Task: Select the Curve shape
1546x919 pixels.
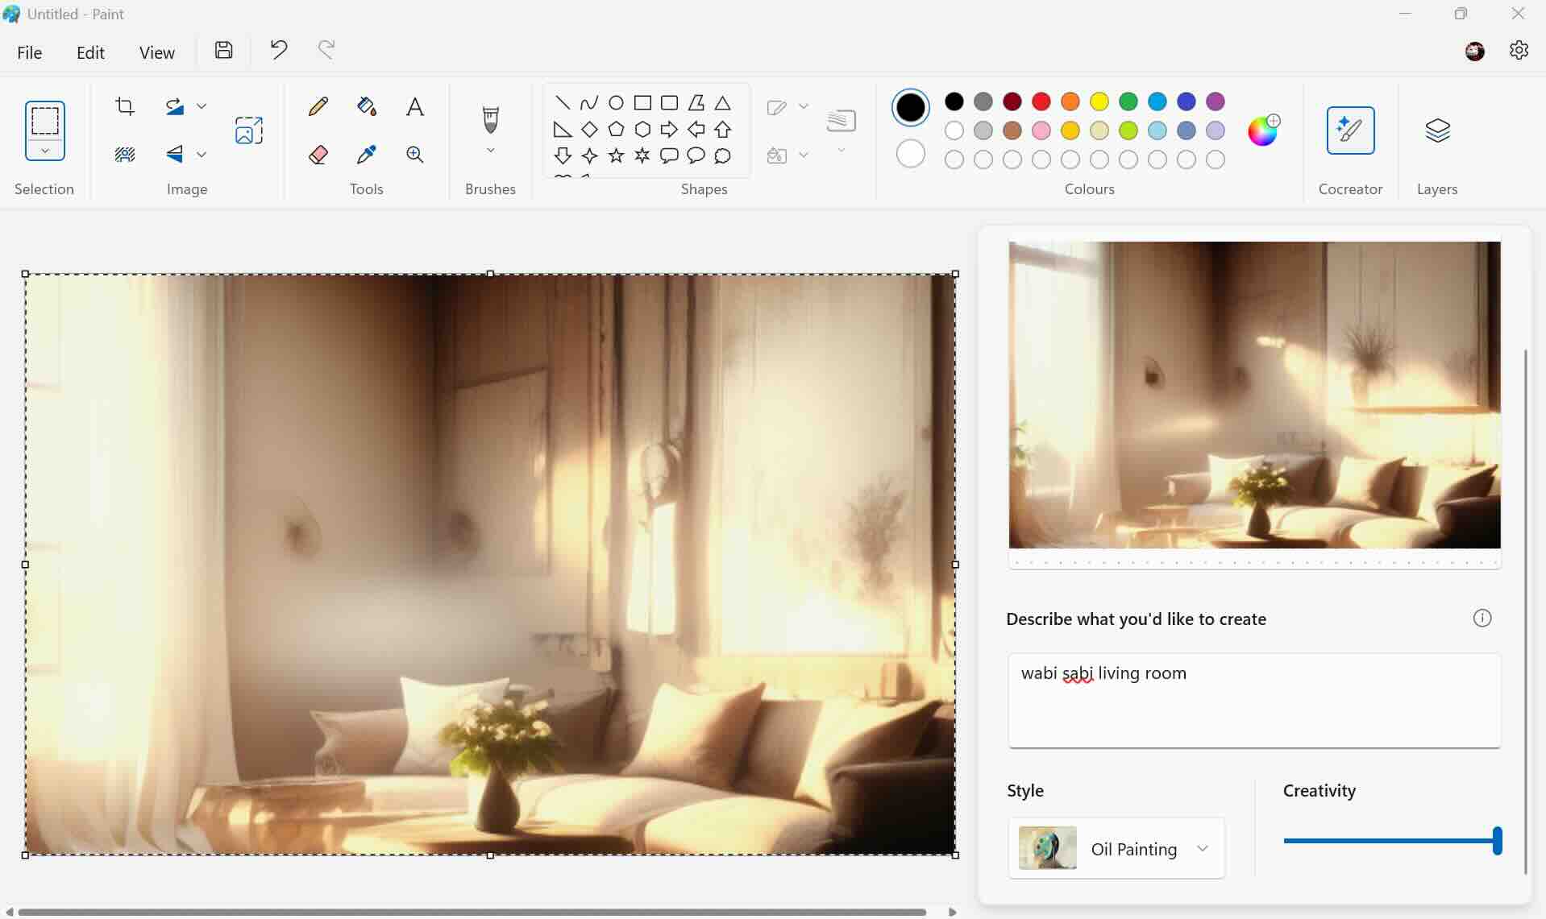Action: (589, 103)
